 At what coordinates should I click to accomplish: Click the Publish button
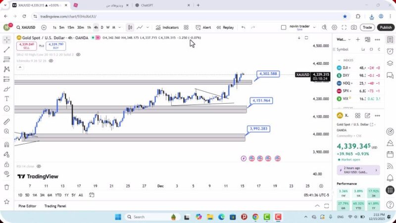pos(386,28)
